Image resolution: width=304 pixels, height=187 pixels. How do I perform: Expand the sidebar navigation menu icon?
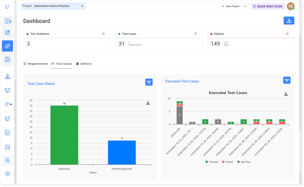[7, 7]
